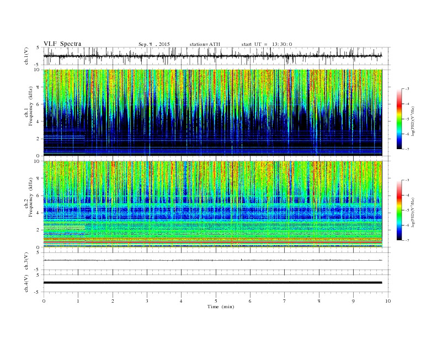The height and width of the screenshot is (338, 437).
Task: Click the lower PSD color bar beside ch.2
Action: (x=399, y=210)
